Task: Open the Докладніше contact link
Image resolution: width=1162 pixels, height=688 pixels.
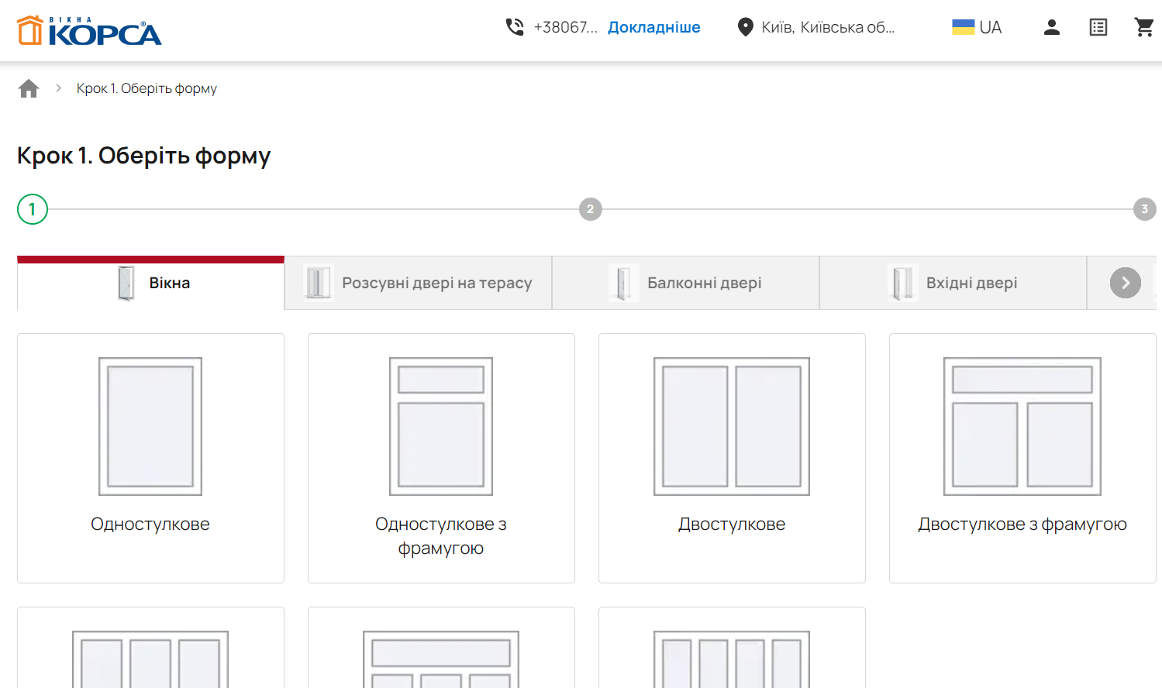Action: [653, 27]
